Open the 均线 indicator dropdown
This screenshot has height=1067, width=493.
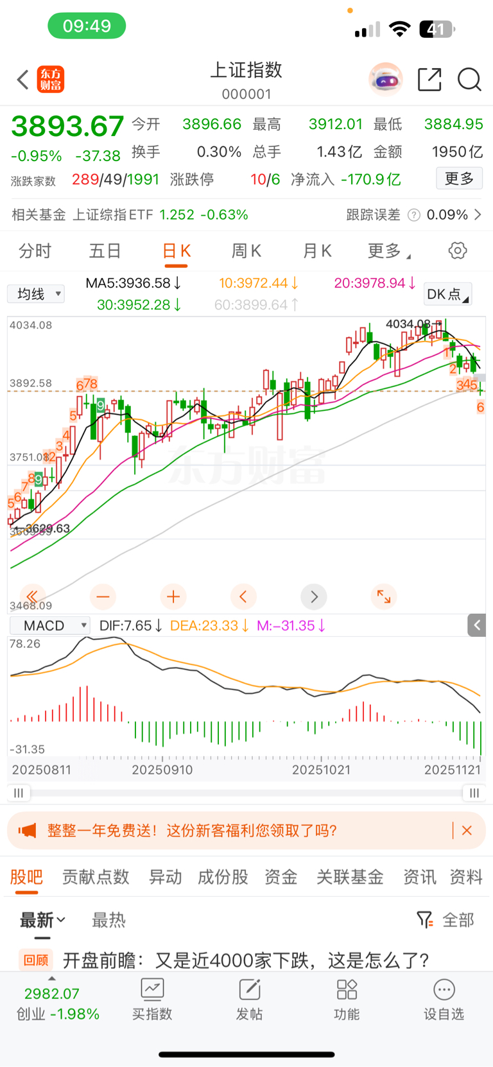[x=36, y=294]
